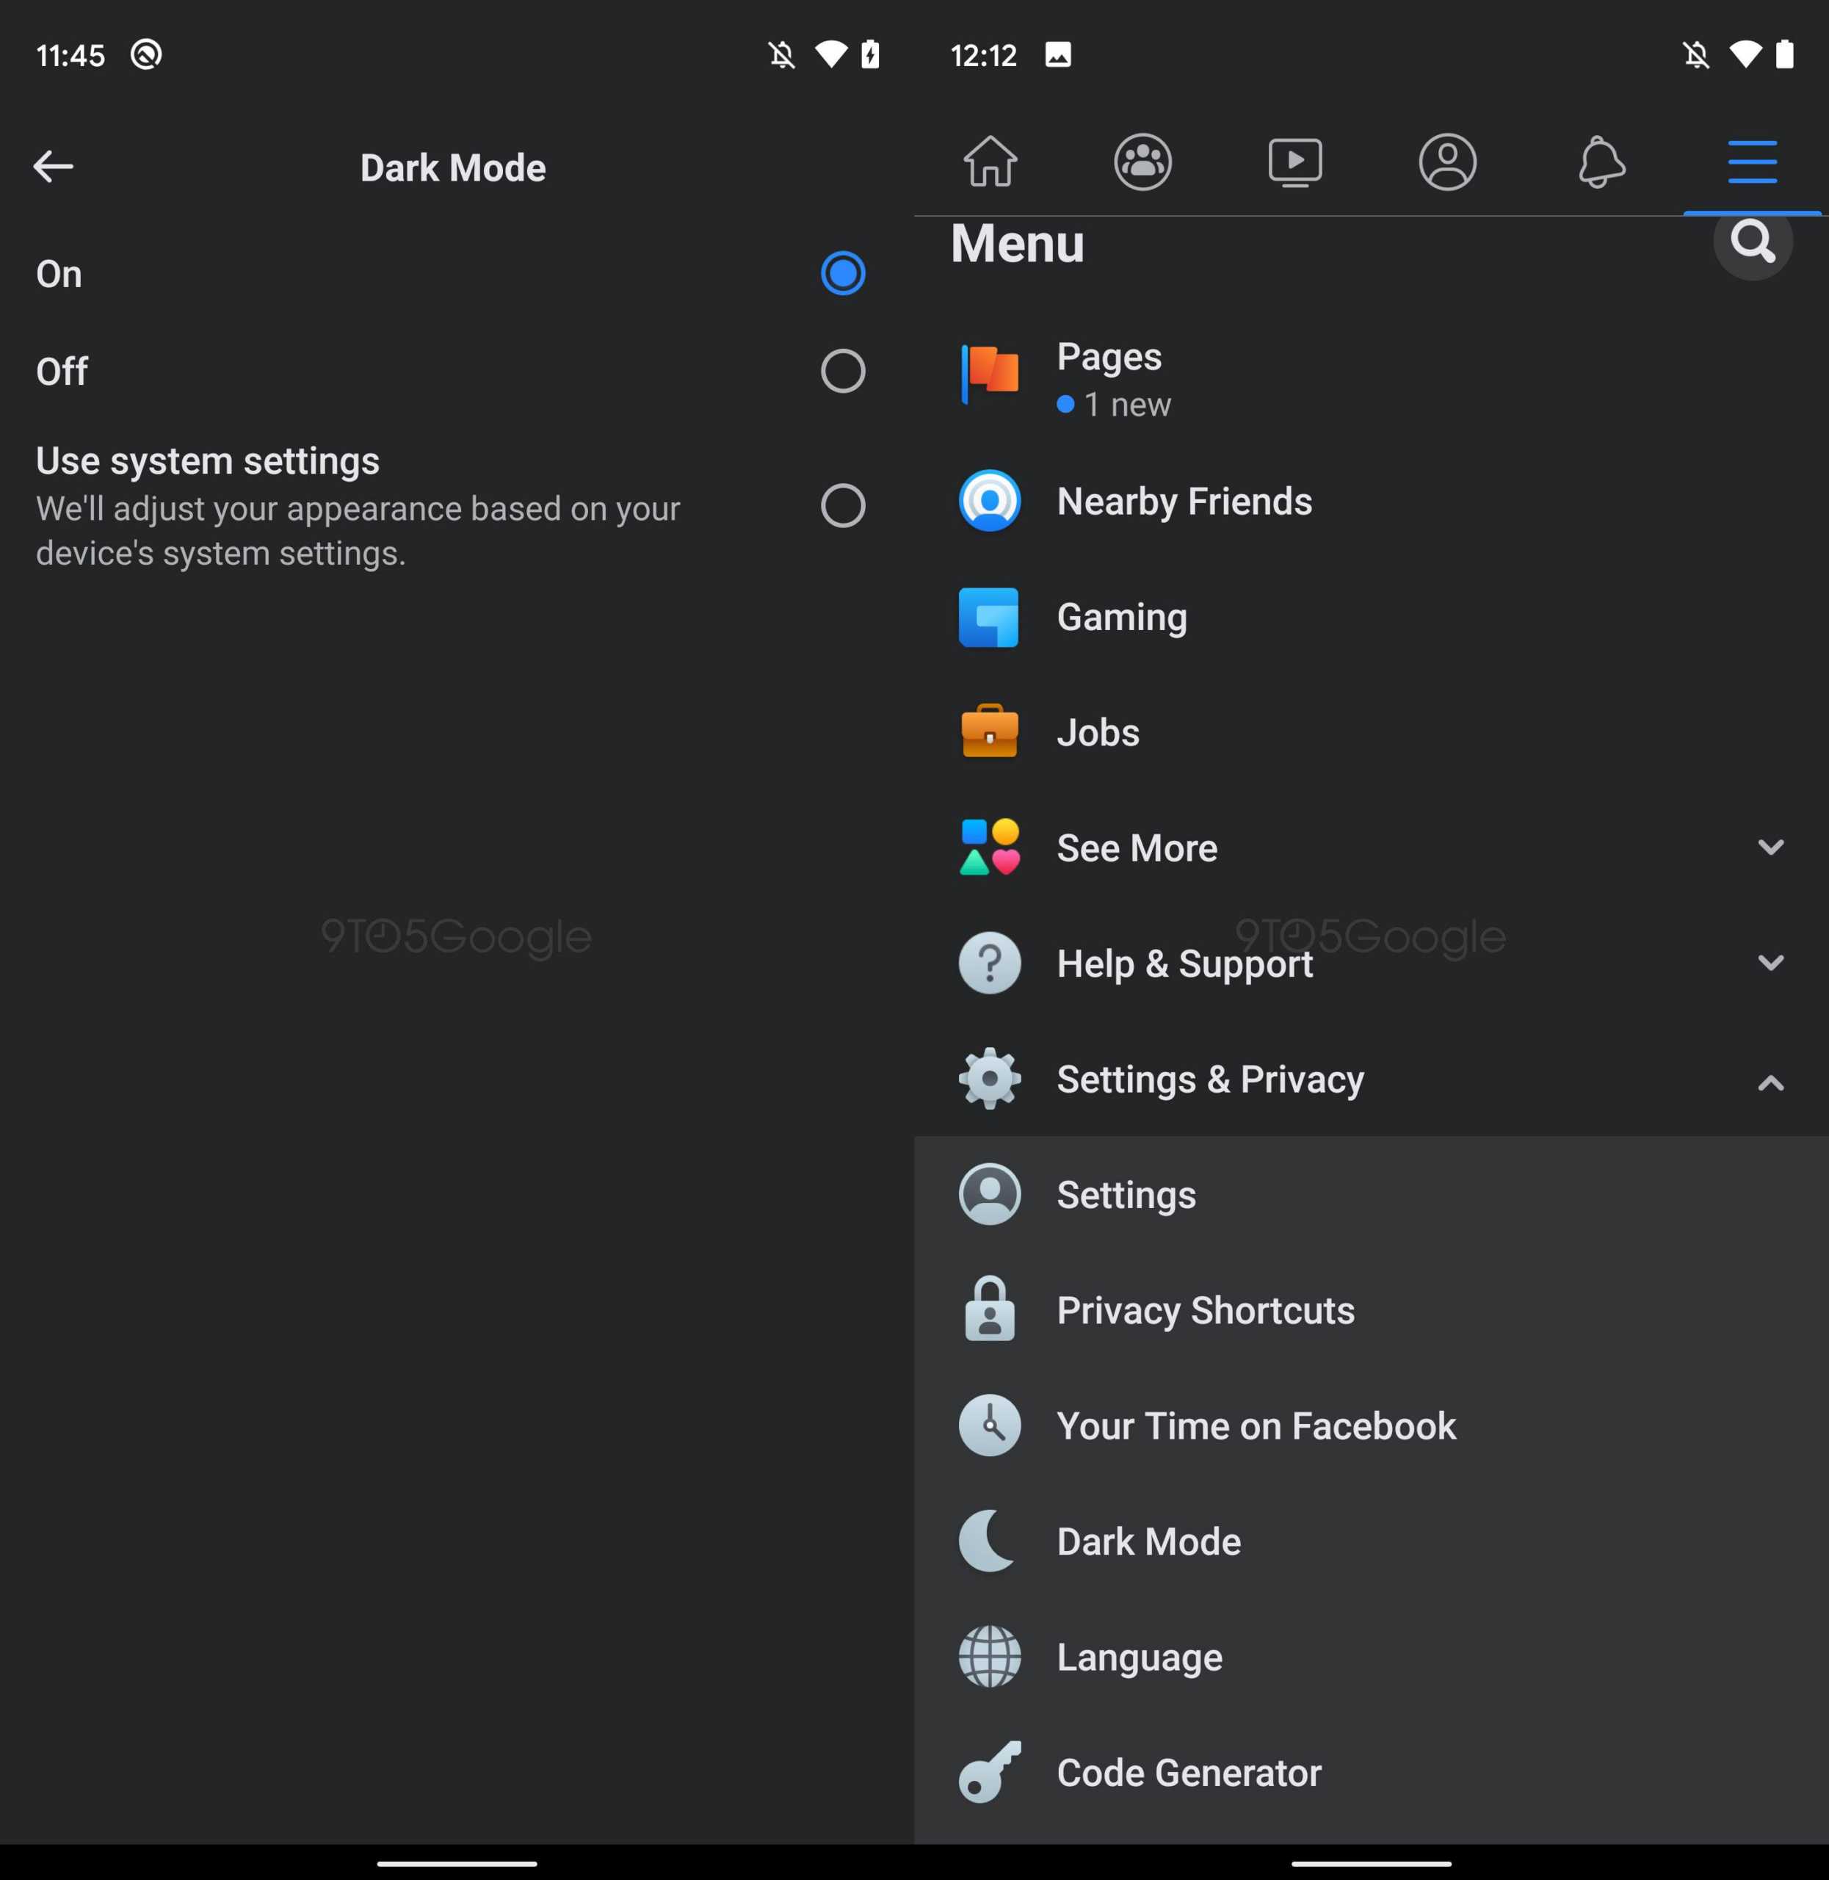The height and width of the screenshot is (1880, 1829).
Task: Open Jobs menu entry
Action: (x=1372, y=732)
